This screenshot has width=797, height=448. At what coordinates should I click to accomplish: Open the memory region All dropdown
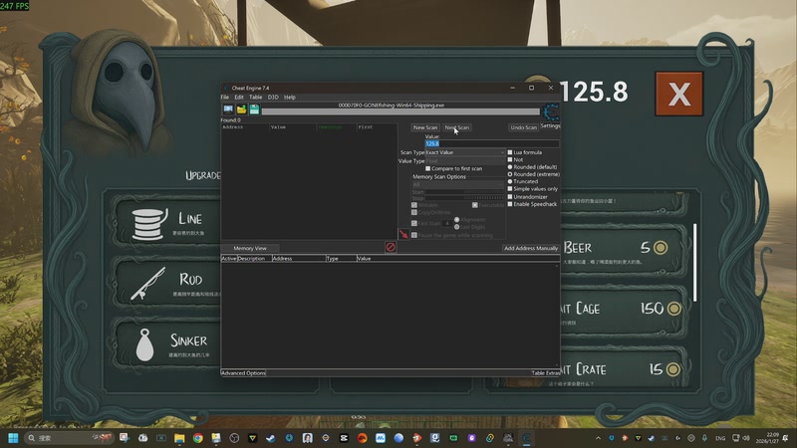pos(458,185)
